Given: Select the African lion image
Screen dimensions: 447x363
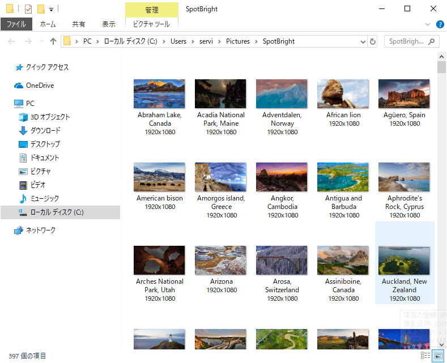Looking at the screenshot, I should pyautogui.click(x=343, y=94).
